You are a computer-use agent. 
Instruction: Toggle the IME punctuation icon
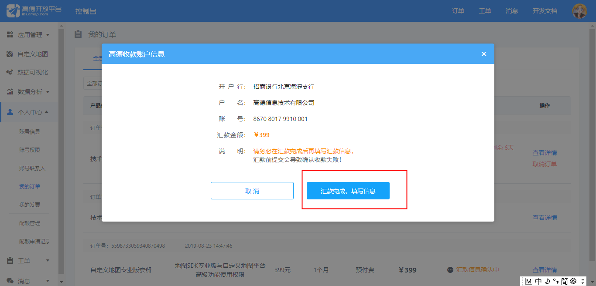[x=555, y=281]
